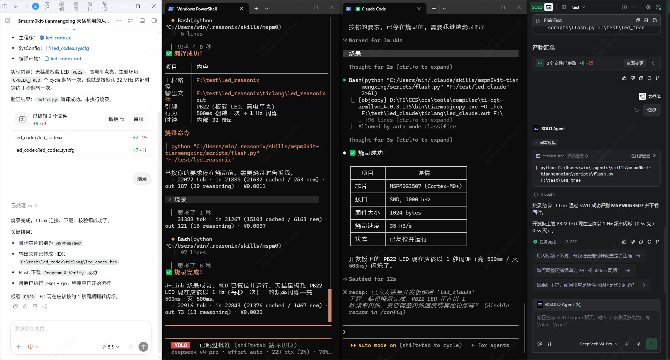Open the 查看 menu in Codex
The width and height of the screenshot is (670, 360).
76,6
